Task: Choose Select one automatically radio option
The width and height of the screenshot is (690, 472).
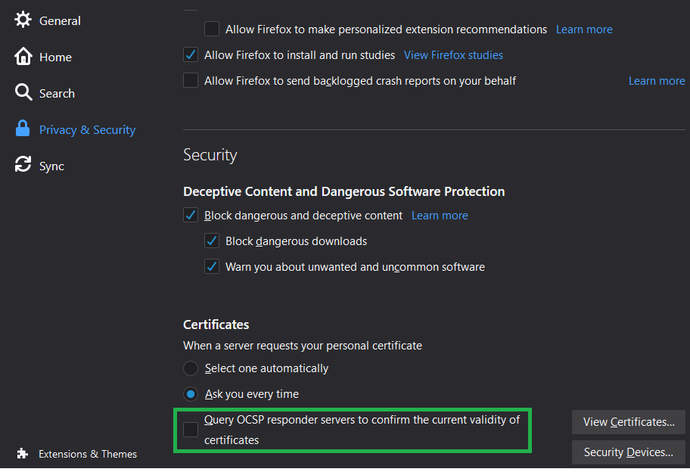Action: click(x=191, y=368)
